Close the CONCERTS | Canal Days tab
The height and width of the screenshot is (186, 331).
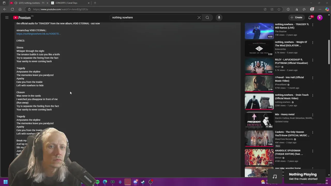pos(89,3)
